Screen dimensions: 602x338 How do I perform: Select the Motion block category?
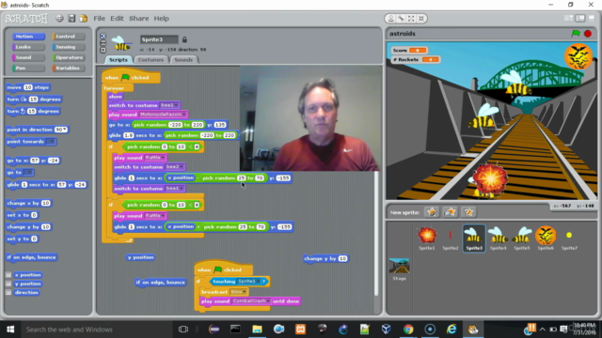28,37
